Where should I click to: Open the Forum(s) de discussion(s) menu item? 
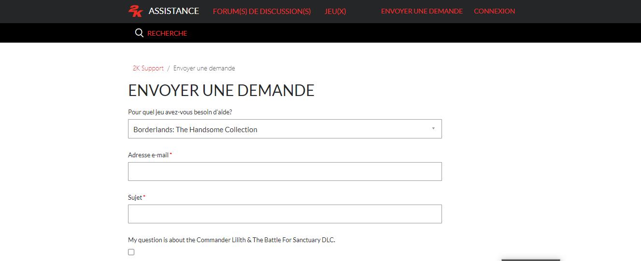click(x=261, y=11)
